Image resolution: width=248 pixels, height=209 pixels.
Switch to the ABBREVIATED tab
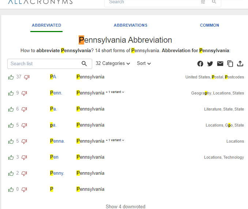(x=46, y=25)
